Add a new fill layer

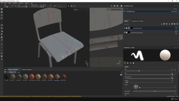pyautogui.click(x=169, y=24)
